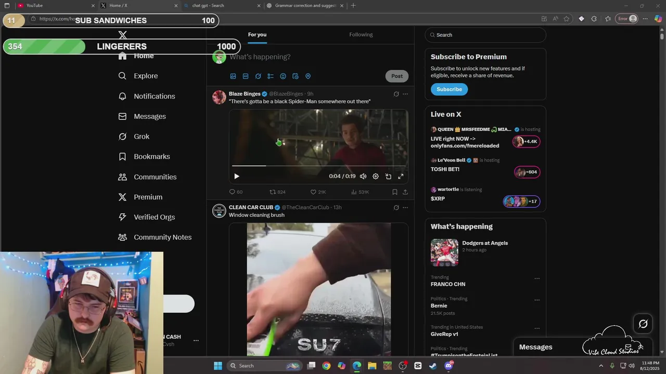Open Premium in sidebar

(x=141, y=197)
